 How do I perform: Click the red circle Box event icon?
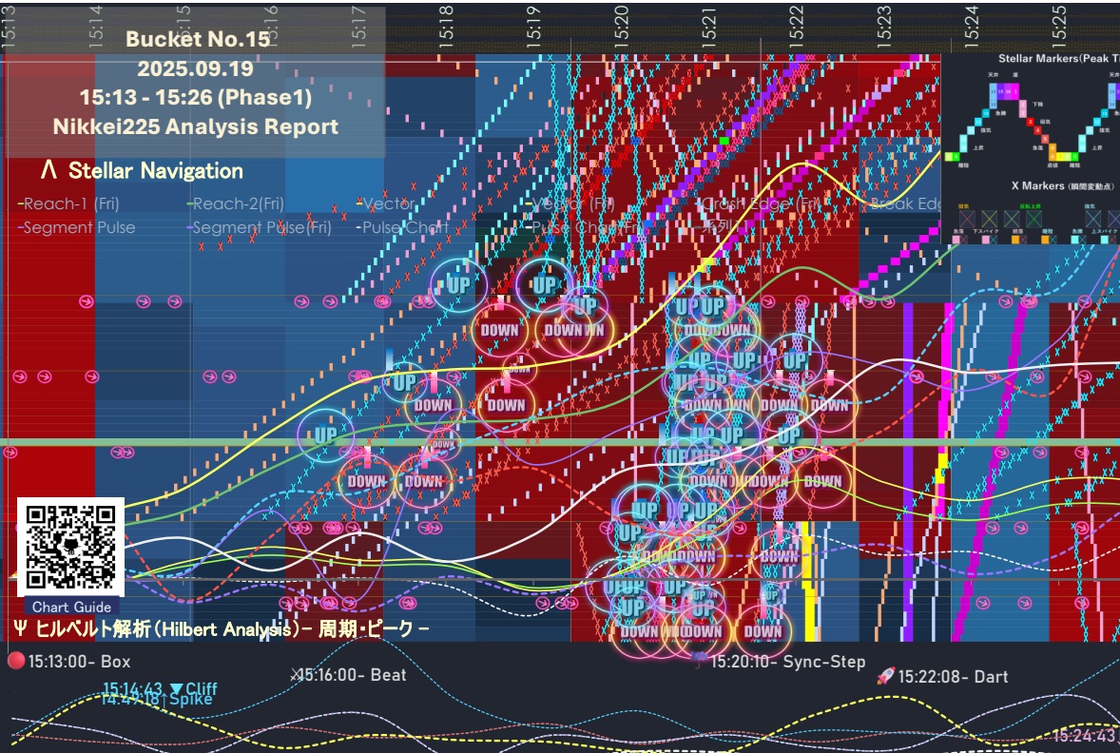tap(16, 661)
